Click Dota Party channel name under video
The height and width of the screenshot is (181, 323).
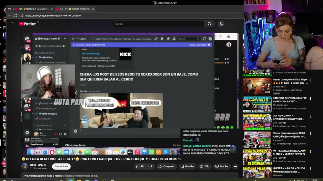37,165
